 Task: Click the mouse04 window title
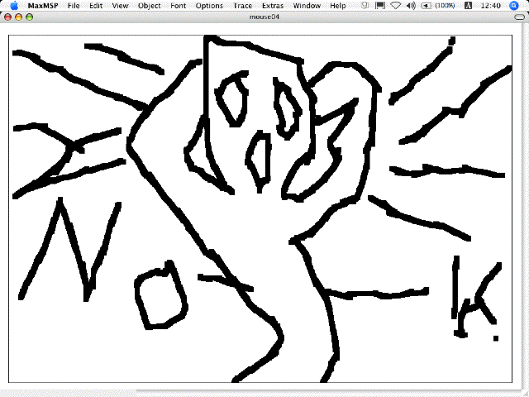[264, 17]
